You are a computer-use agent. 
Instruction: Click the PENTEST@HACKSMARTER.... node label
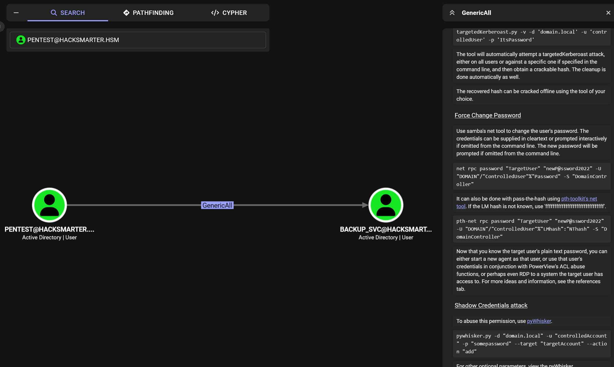pyautogui.click(x=49, y=229)
